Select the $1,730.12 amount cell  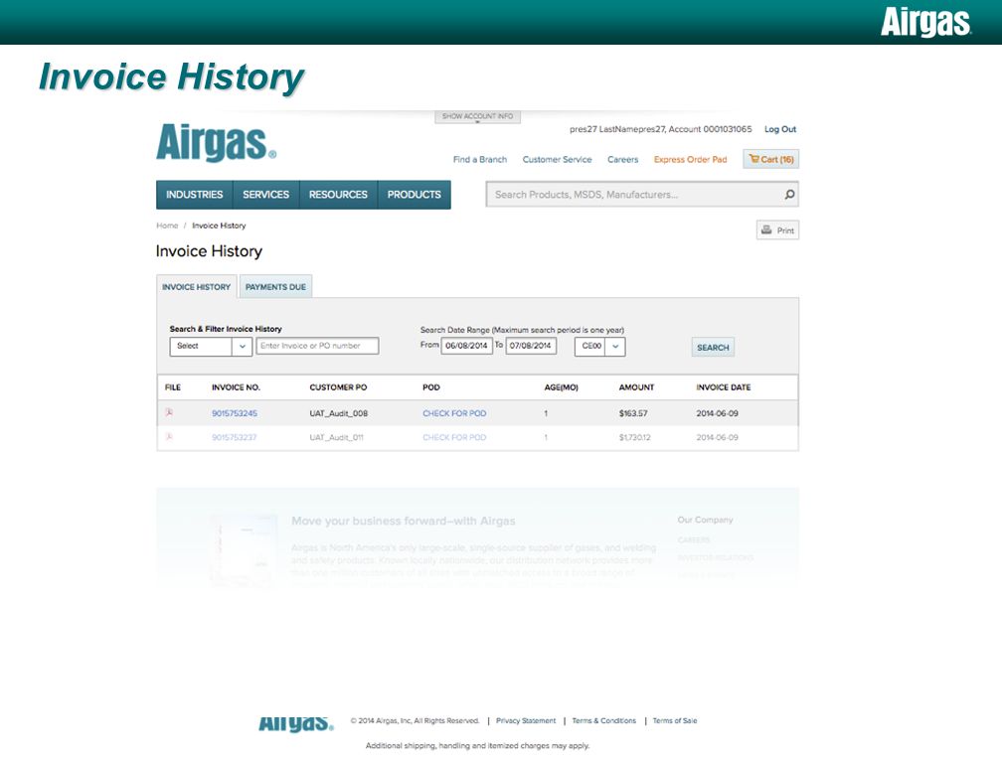click(x=634, y=437)
